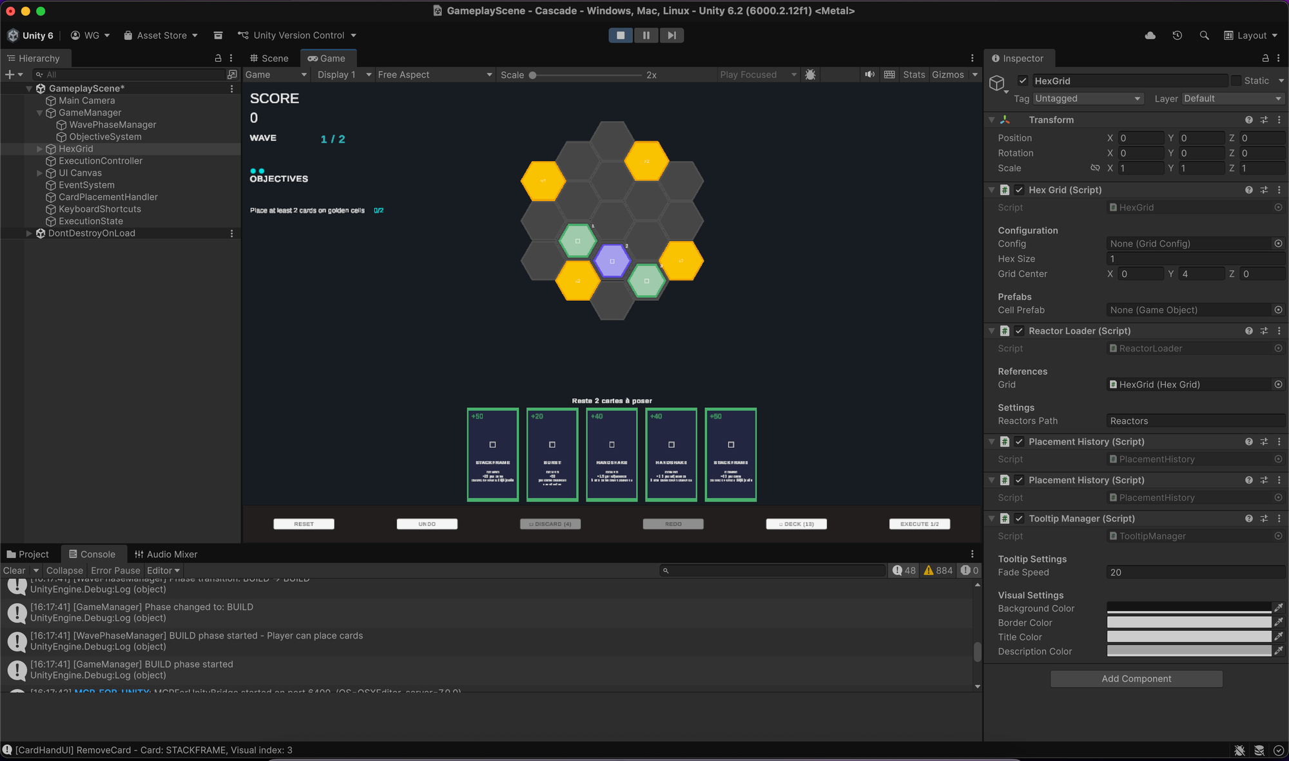Disable the Reactor Loader script checkbox
Image resolution: width=1289 pixels, height=761 pixels.
pos(1019,331)
